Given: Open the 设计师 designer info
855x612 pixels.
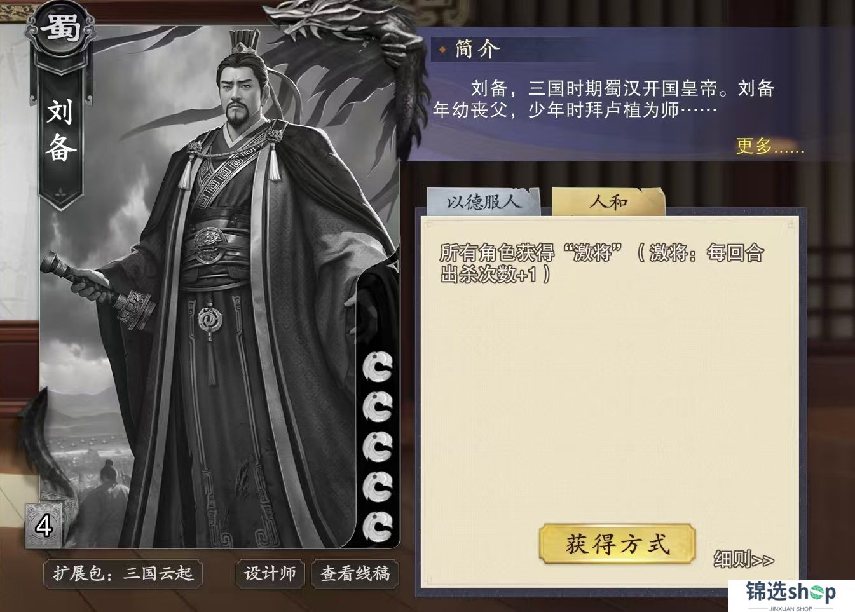Looking at the screenshot, I should (270, 574).
